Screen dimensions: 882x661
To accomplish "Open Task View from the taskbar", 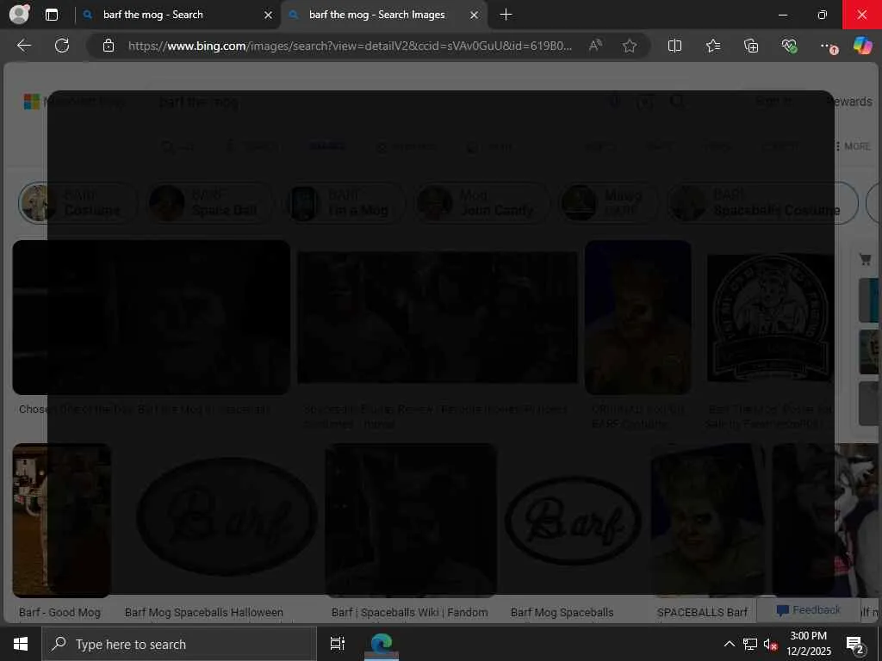I will [337, 644].
